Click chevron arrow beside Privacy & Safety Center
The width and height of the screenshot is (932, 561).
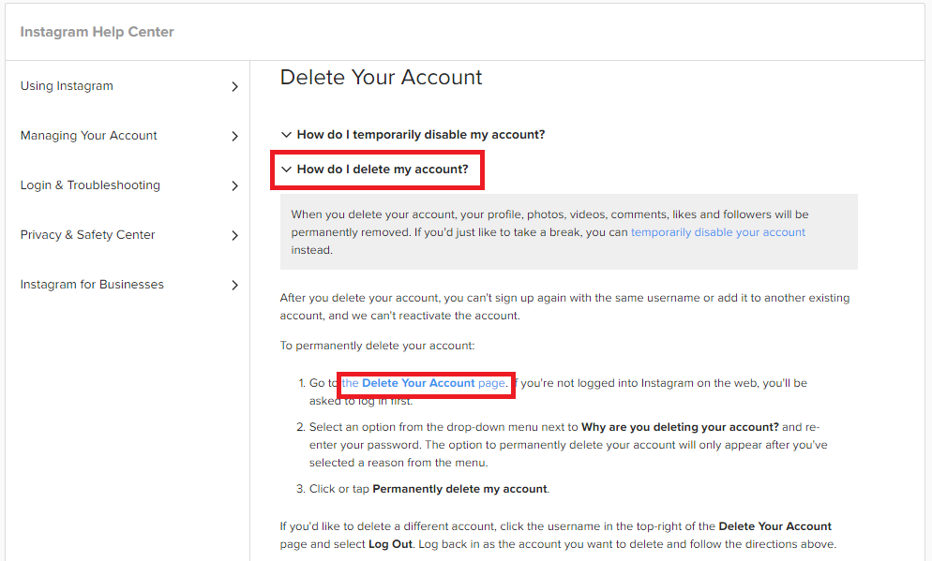click(234, 236)
